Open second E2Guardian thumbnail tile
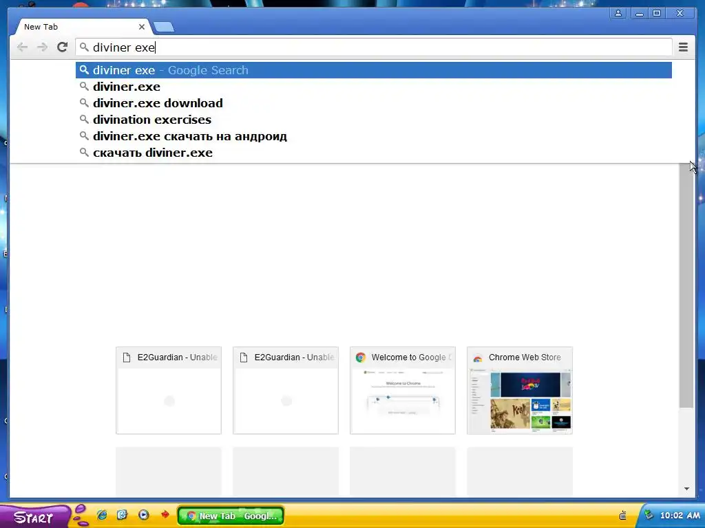Image resolution: width=705 pixels, height=528 pixels. [x=286, y=390]
